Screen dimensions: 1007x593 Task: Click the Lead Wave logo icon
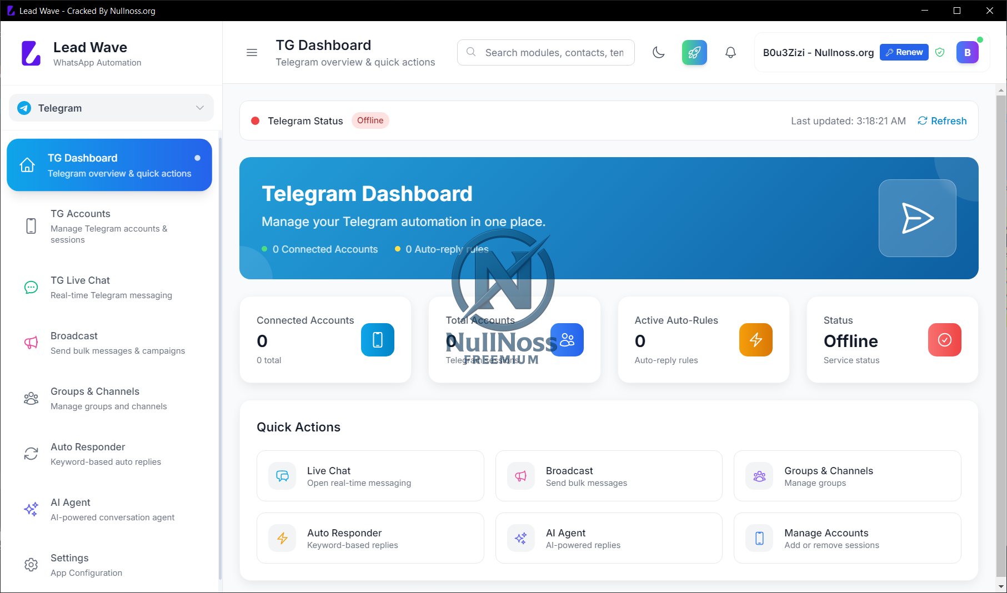(31, 53)
